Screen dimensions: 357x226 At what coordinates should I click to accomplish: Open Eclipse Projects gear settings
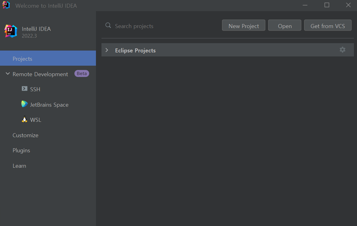coord(343,50)
